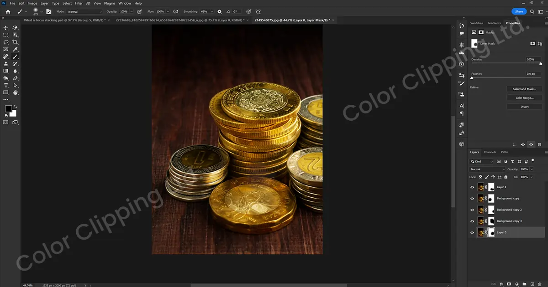
Task: Switch to the Channels tab
Action: tap(490, 152)
